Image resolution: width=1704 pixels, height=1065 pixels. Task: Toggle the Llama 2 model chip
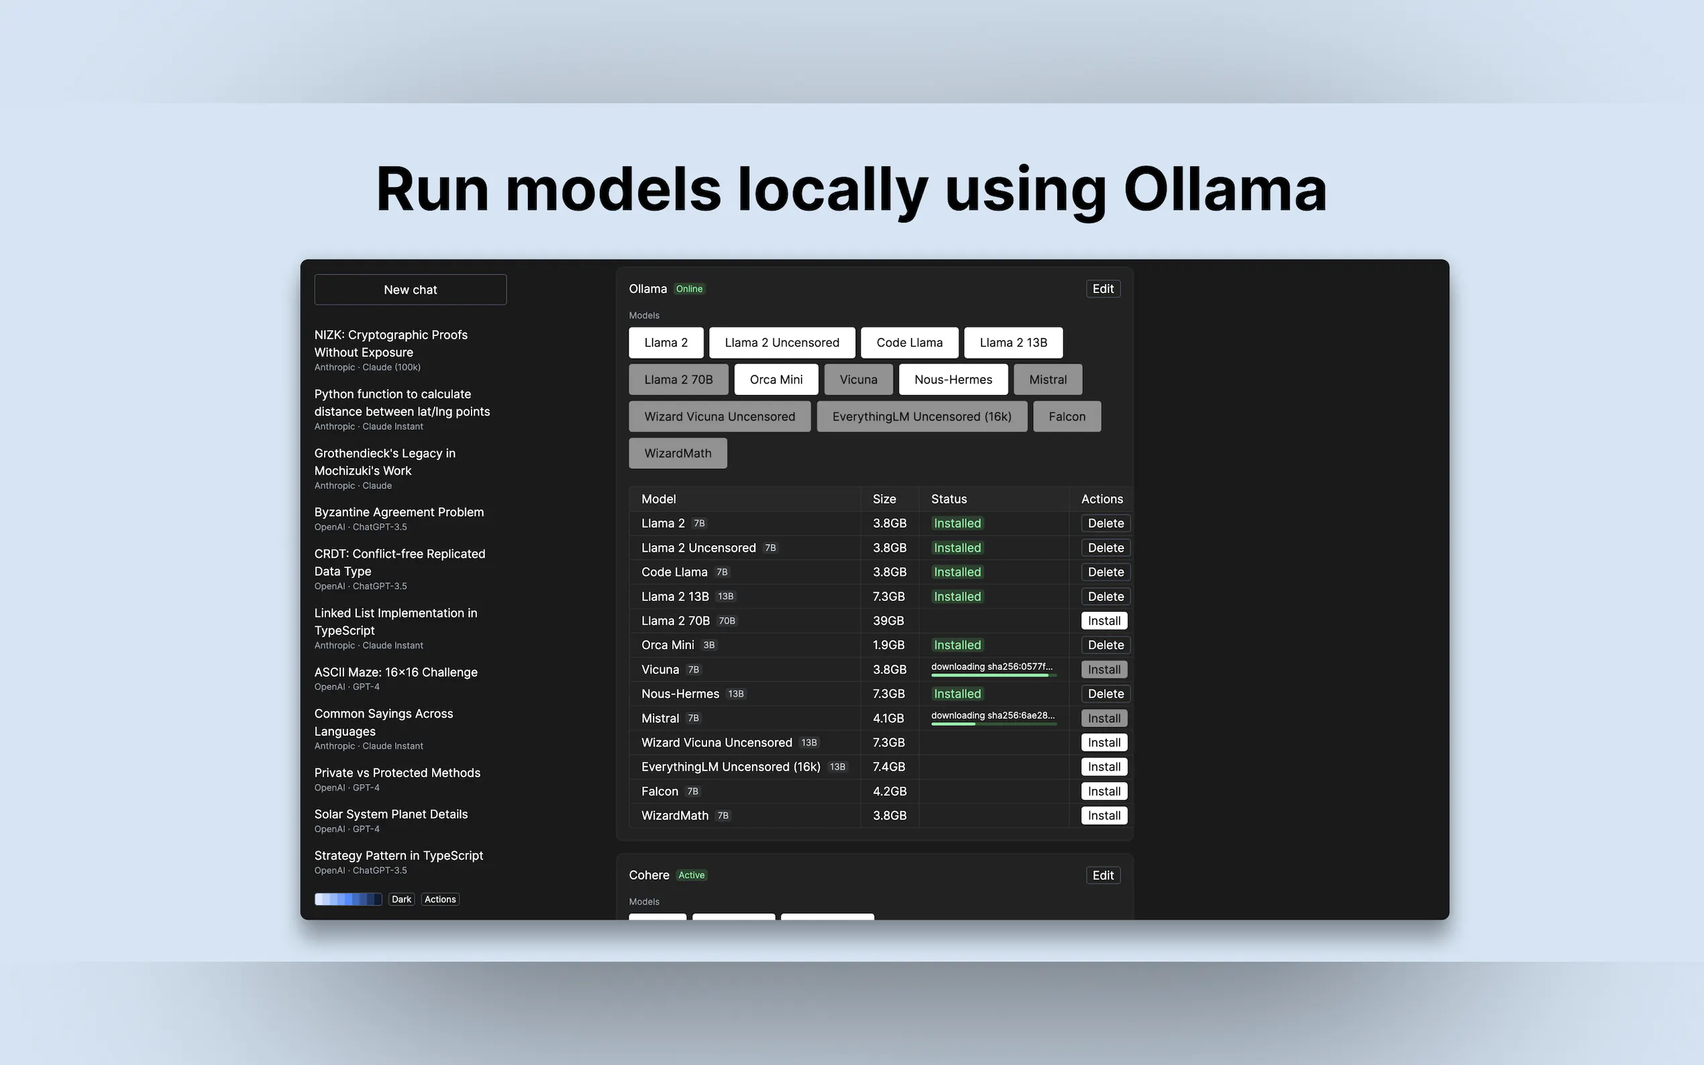point(666,342)
